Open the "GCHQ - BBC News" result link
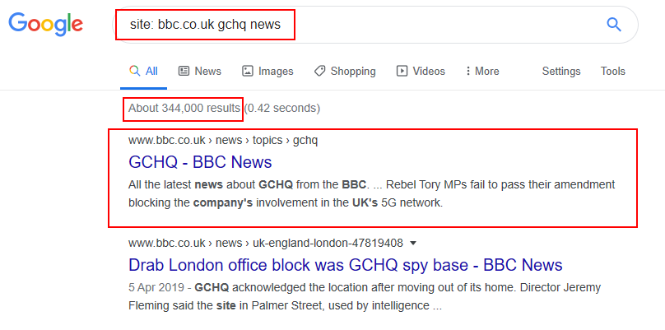The image size is (665, 330). tap(200, 162)
